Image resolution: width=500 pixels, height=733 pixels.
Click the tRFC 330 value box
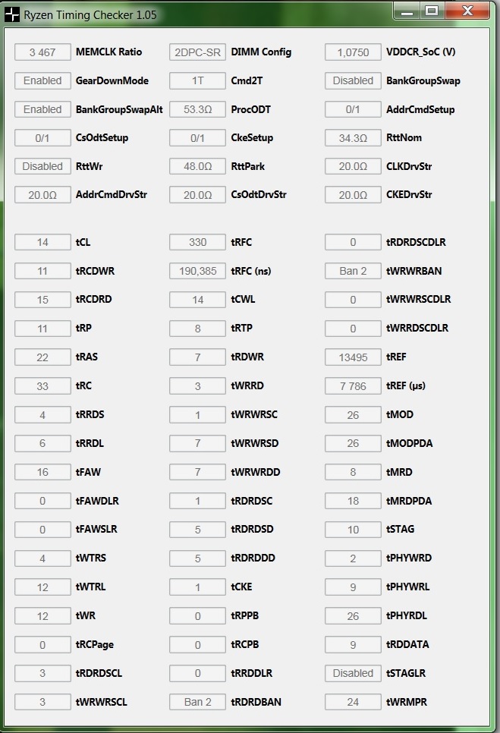tap(198, 242)
